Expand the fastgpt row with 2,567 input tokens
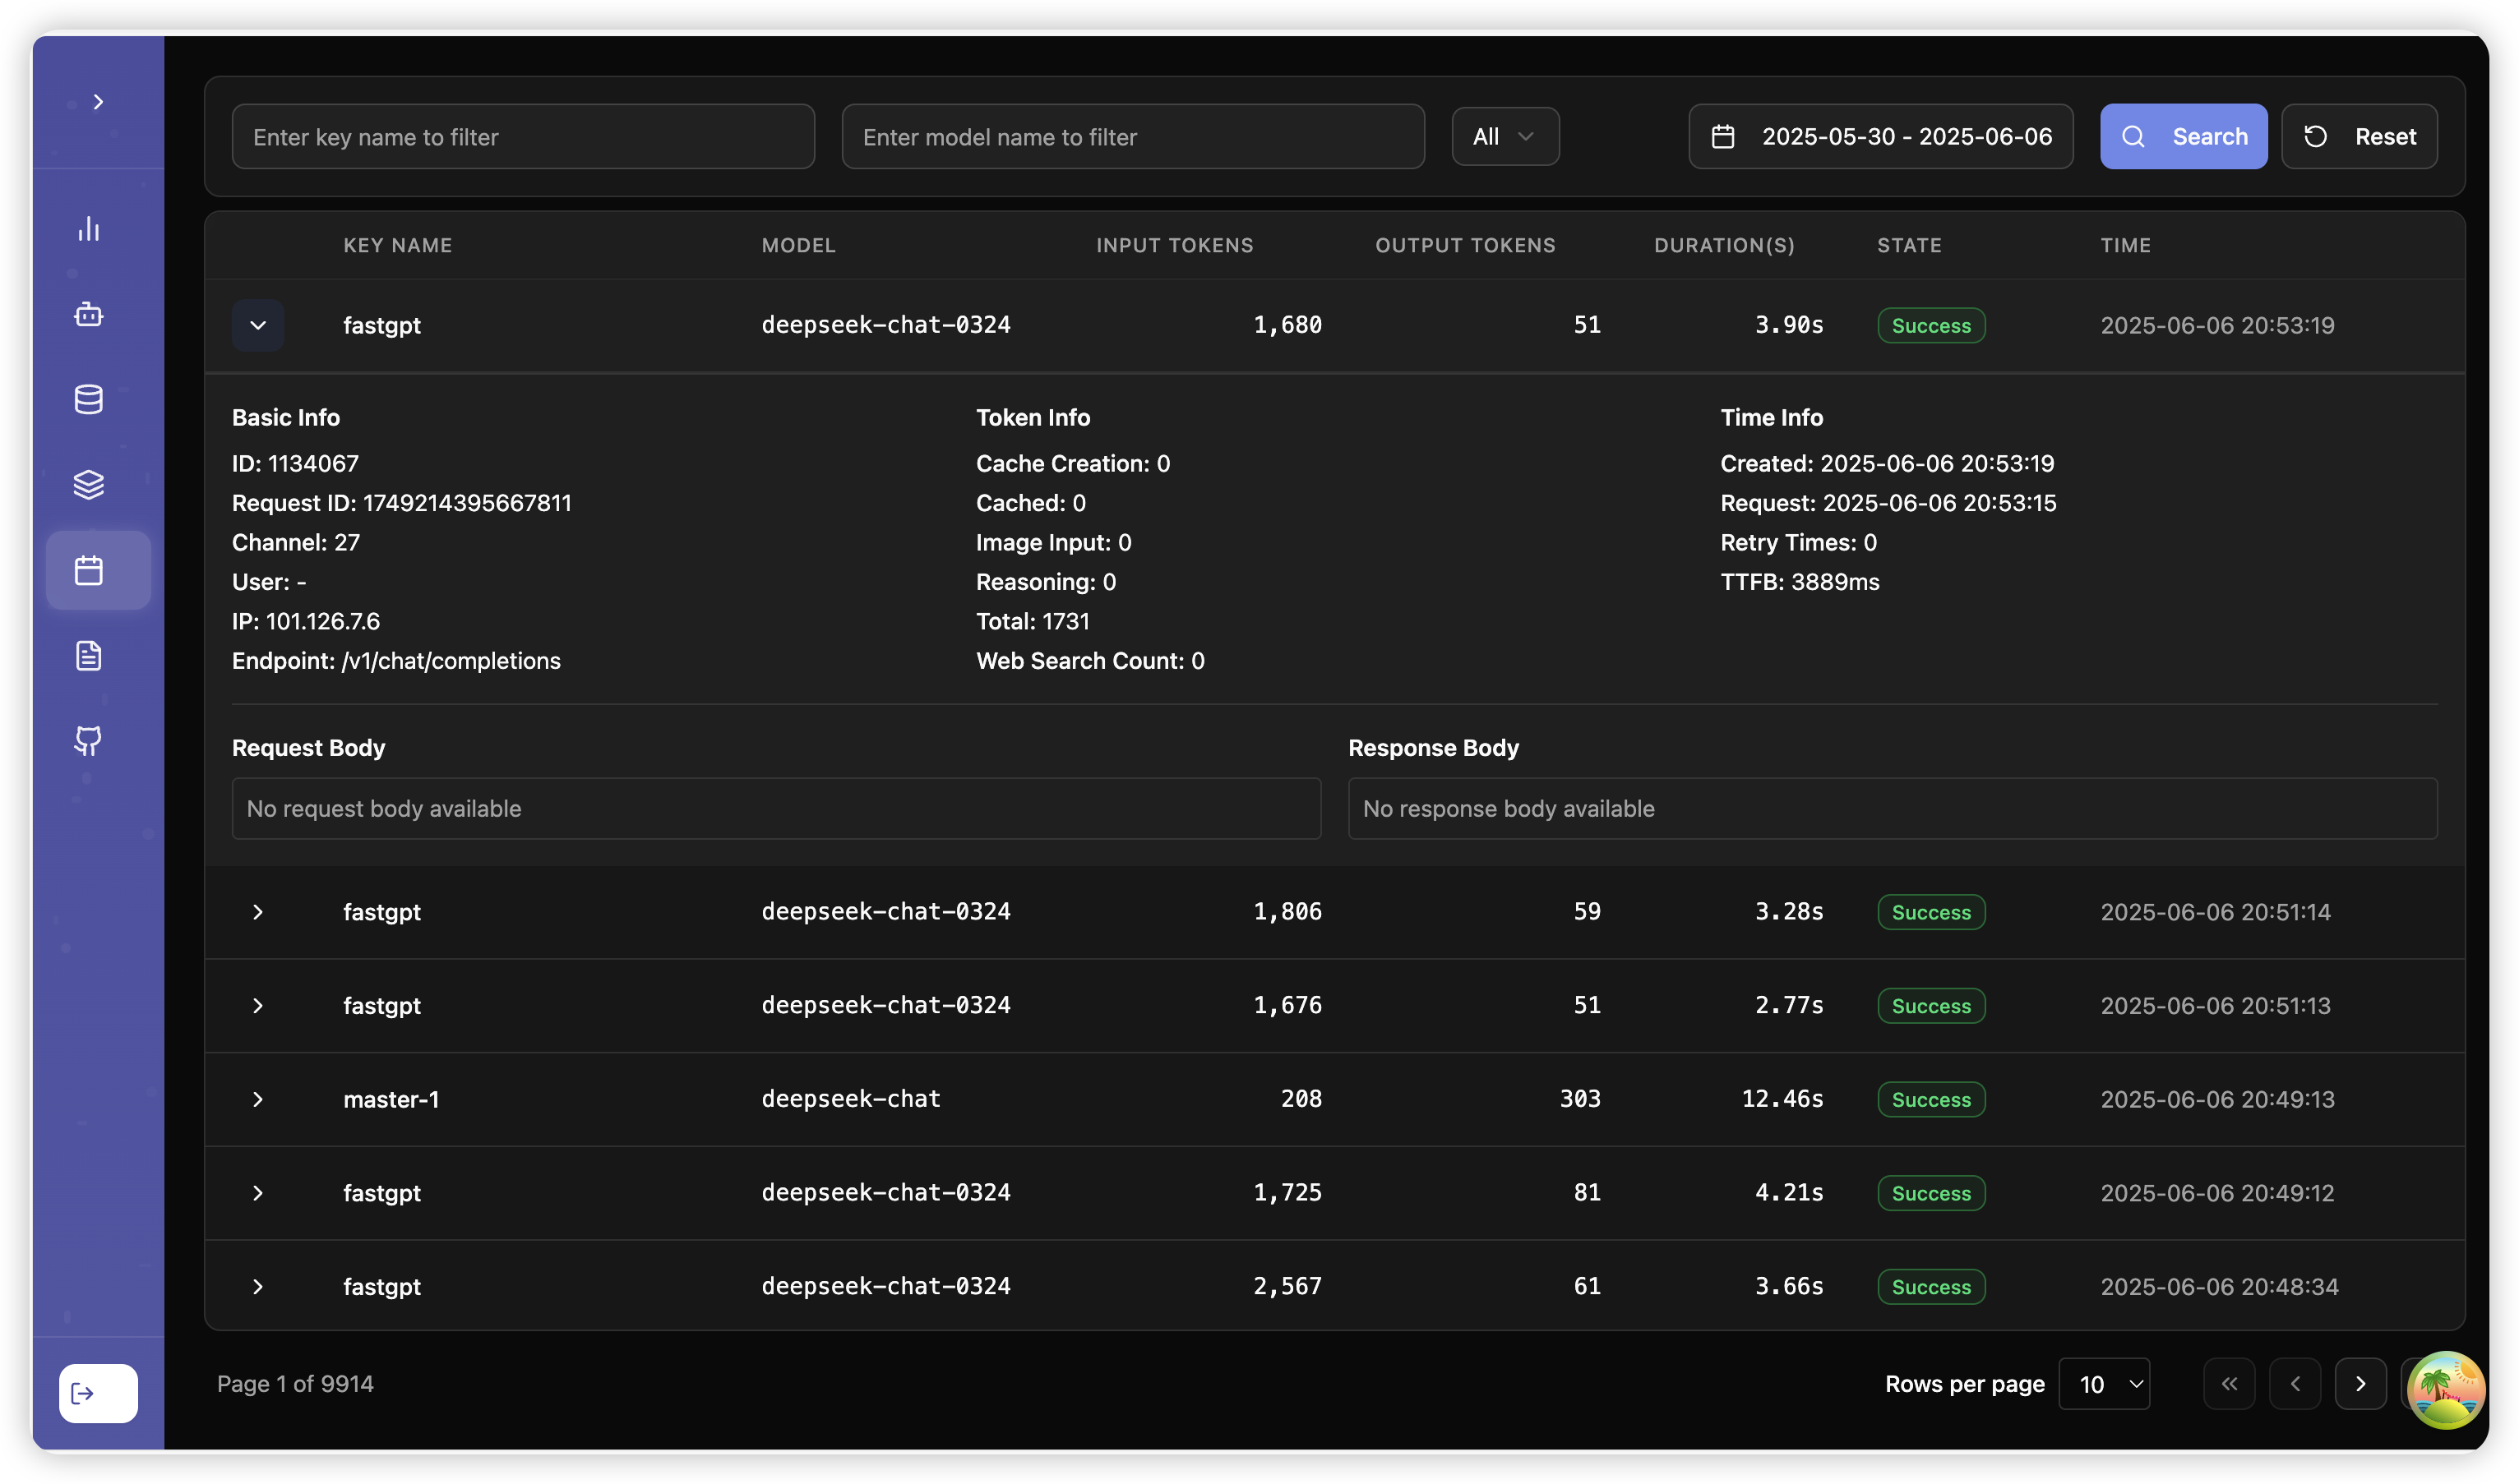This screenshot has width=2519, height=1484. point(258,1286)
